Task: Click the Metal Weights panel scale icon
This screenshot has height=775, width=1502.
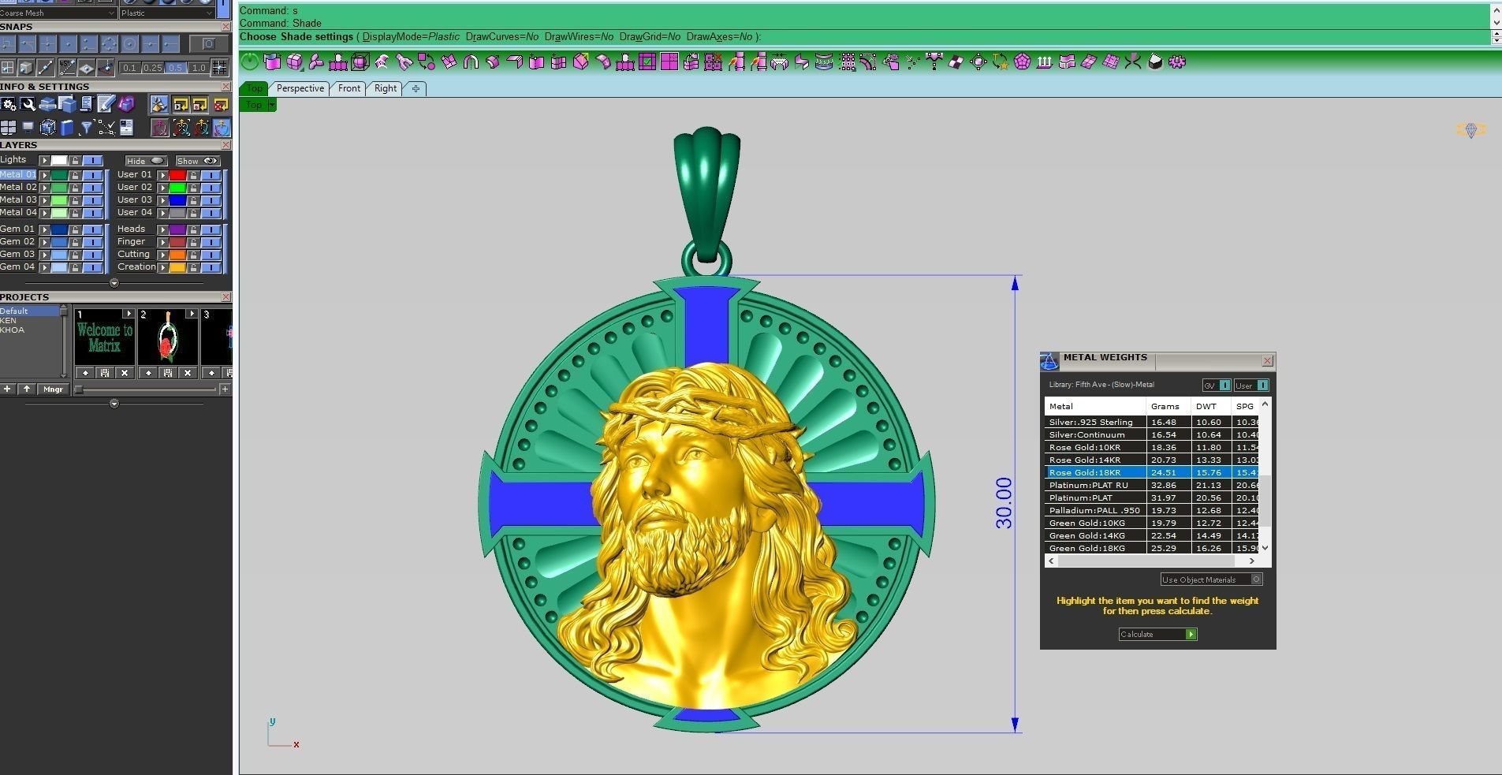Action: point(1049,361)
